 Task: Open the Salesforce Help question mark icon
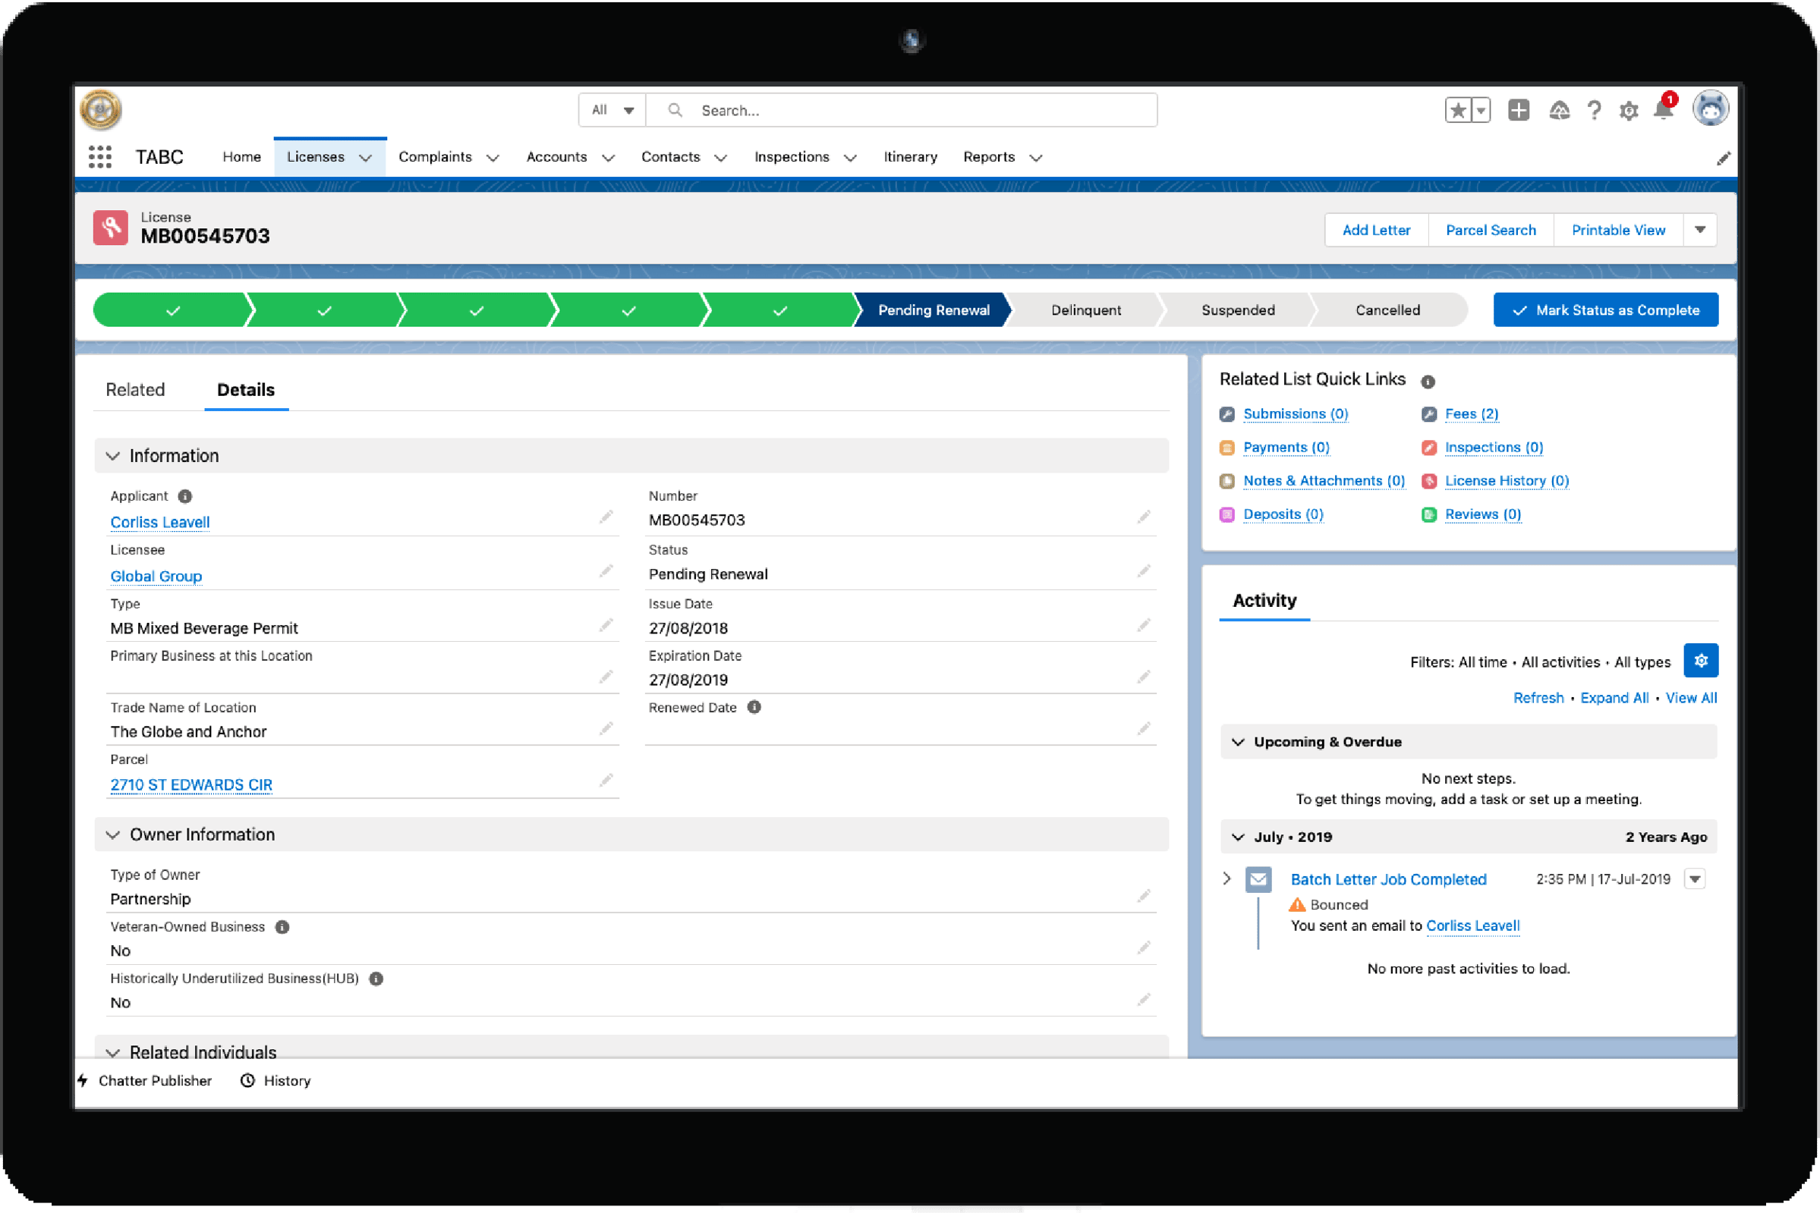1593,111
